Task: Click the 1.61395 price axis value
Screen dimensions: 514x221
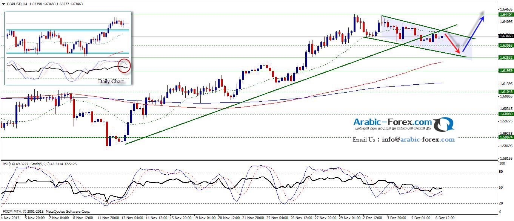Action: 506,84
